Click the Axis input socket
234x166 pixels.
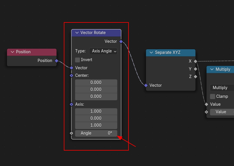[72, 104]
